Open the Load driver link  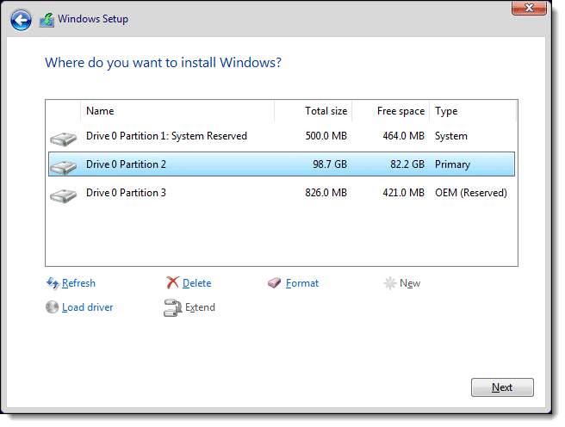(x=88, y=307)
